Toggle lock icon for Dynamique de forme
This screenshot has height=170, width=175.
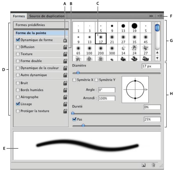tap(65, 40)
